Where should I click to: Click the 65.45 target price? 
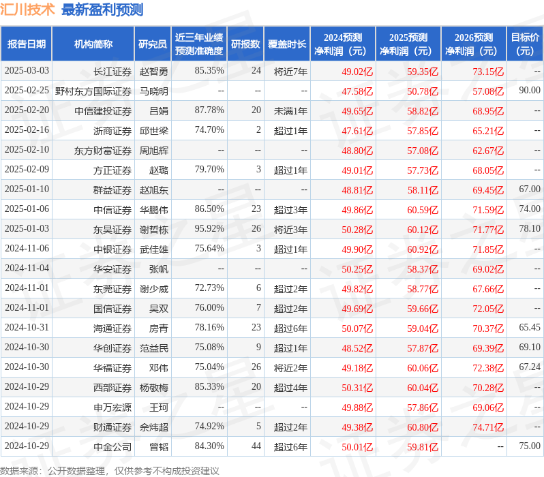pyautogui.click(x=530, y=328)
